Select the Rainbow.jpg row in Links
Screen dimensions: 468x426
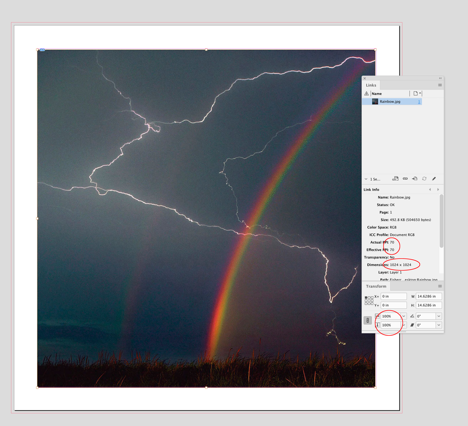click(x=392, y=102)
